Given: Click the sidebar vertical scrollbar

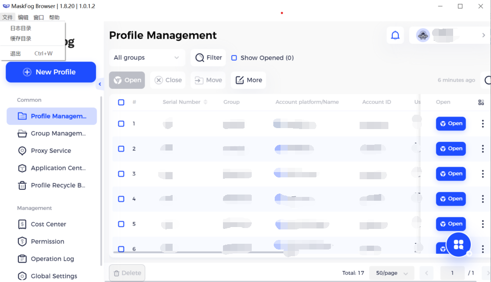Looking at the screenshot, I should pyautogui.click(x=101, y=181).
